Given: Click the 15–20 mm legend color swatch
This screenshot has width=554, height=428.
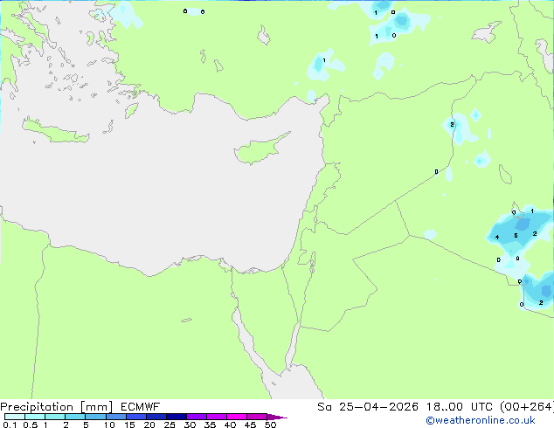Looking at the screenshot, I should pos(135,417).
